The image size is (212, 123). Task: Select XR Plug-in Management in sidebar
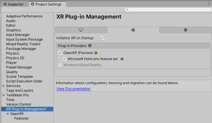click(x=26, y=109)
